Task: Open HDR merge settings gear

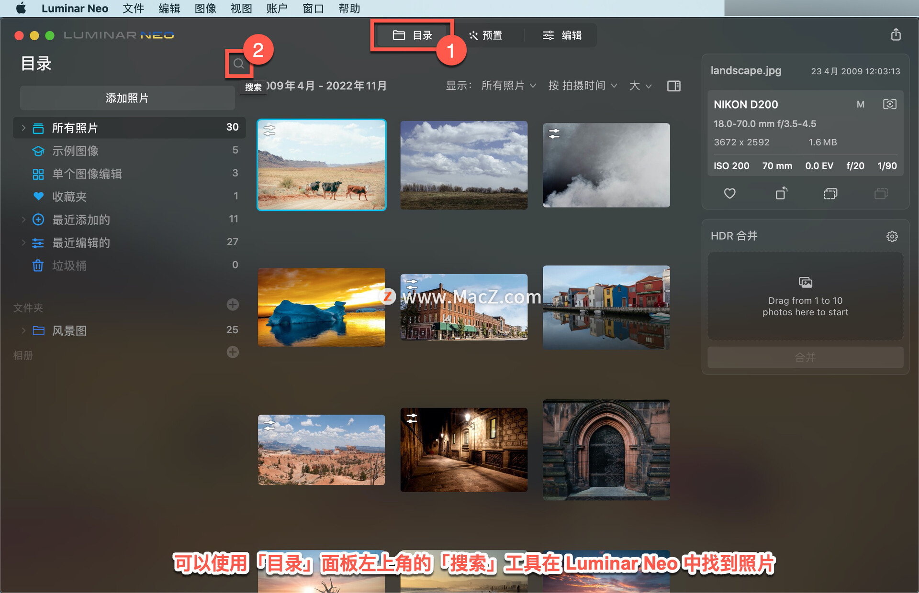Action: click(x=892, y=236)
